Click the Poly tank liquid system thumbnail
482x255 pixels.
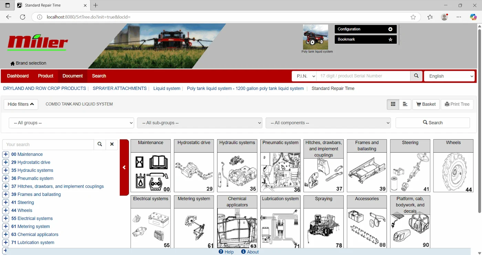(315, 37)
